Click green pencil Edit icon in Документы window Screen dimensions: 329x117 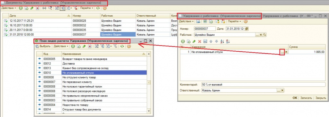click(32, 8)
